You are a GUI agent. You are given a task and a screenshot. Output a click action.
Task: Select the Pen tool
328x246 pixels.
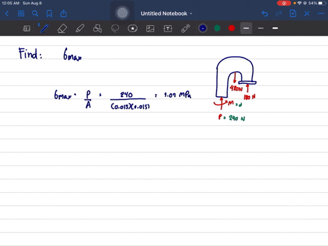pos(44,29)
